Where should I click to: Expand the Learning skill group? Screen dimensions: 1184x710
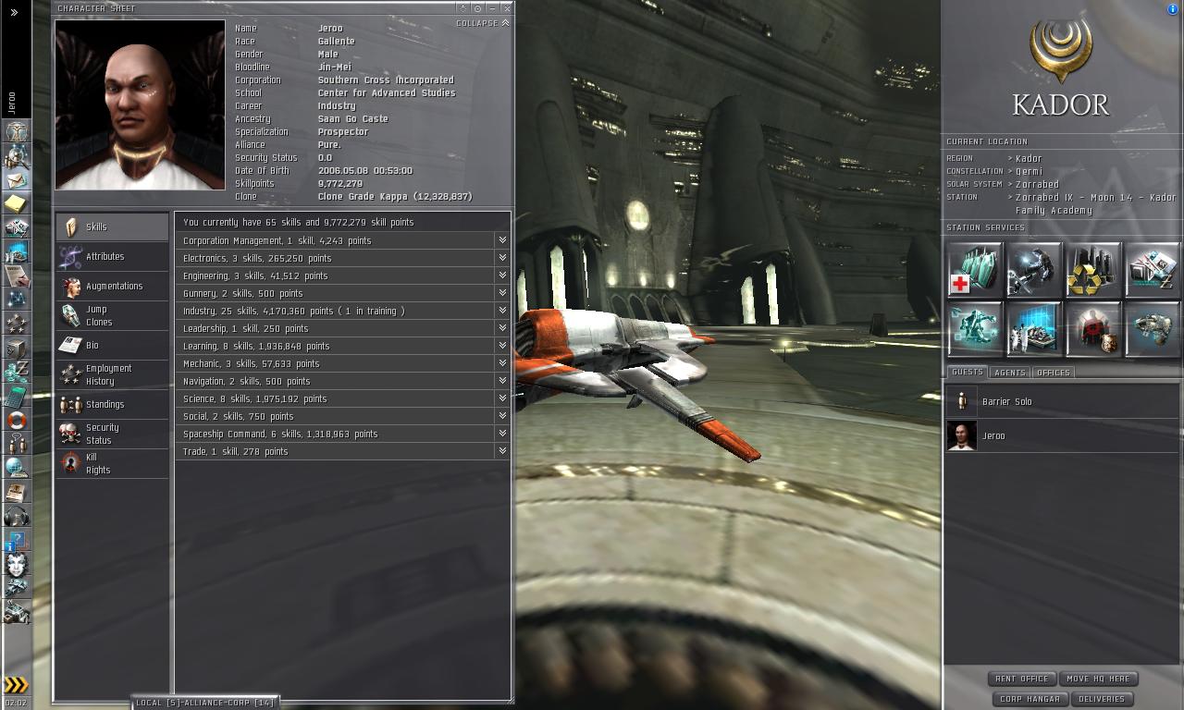coord(502,346)
